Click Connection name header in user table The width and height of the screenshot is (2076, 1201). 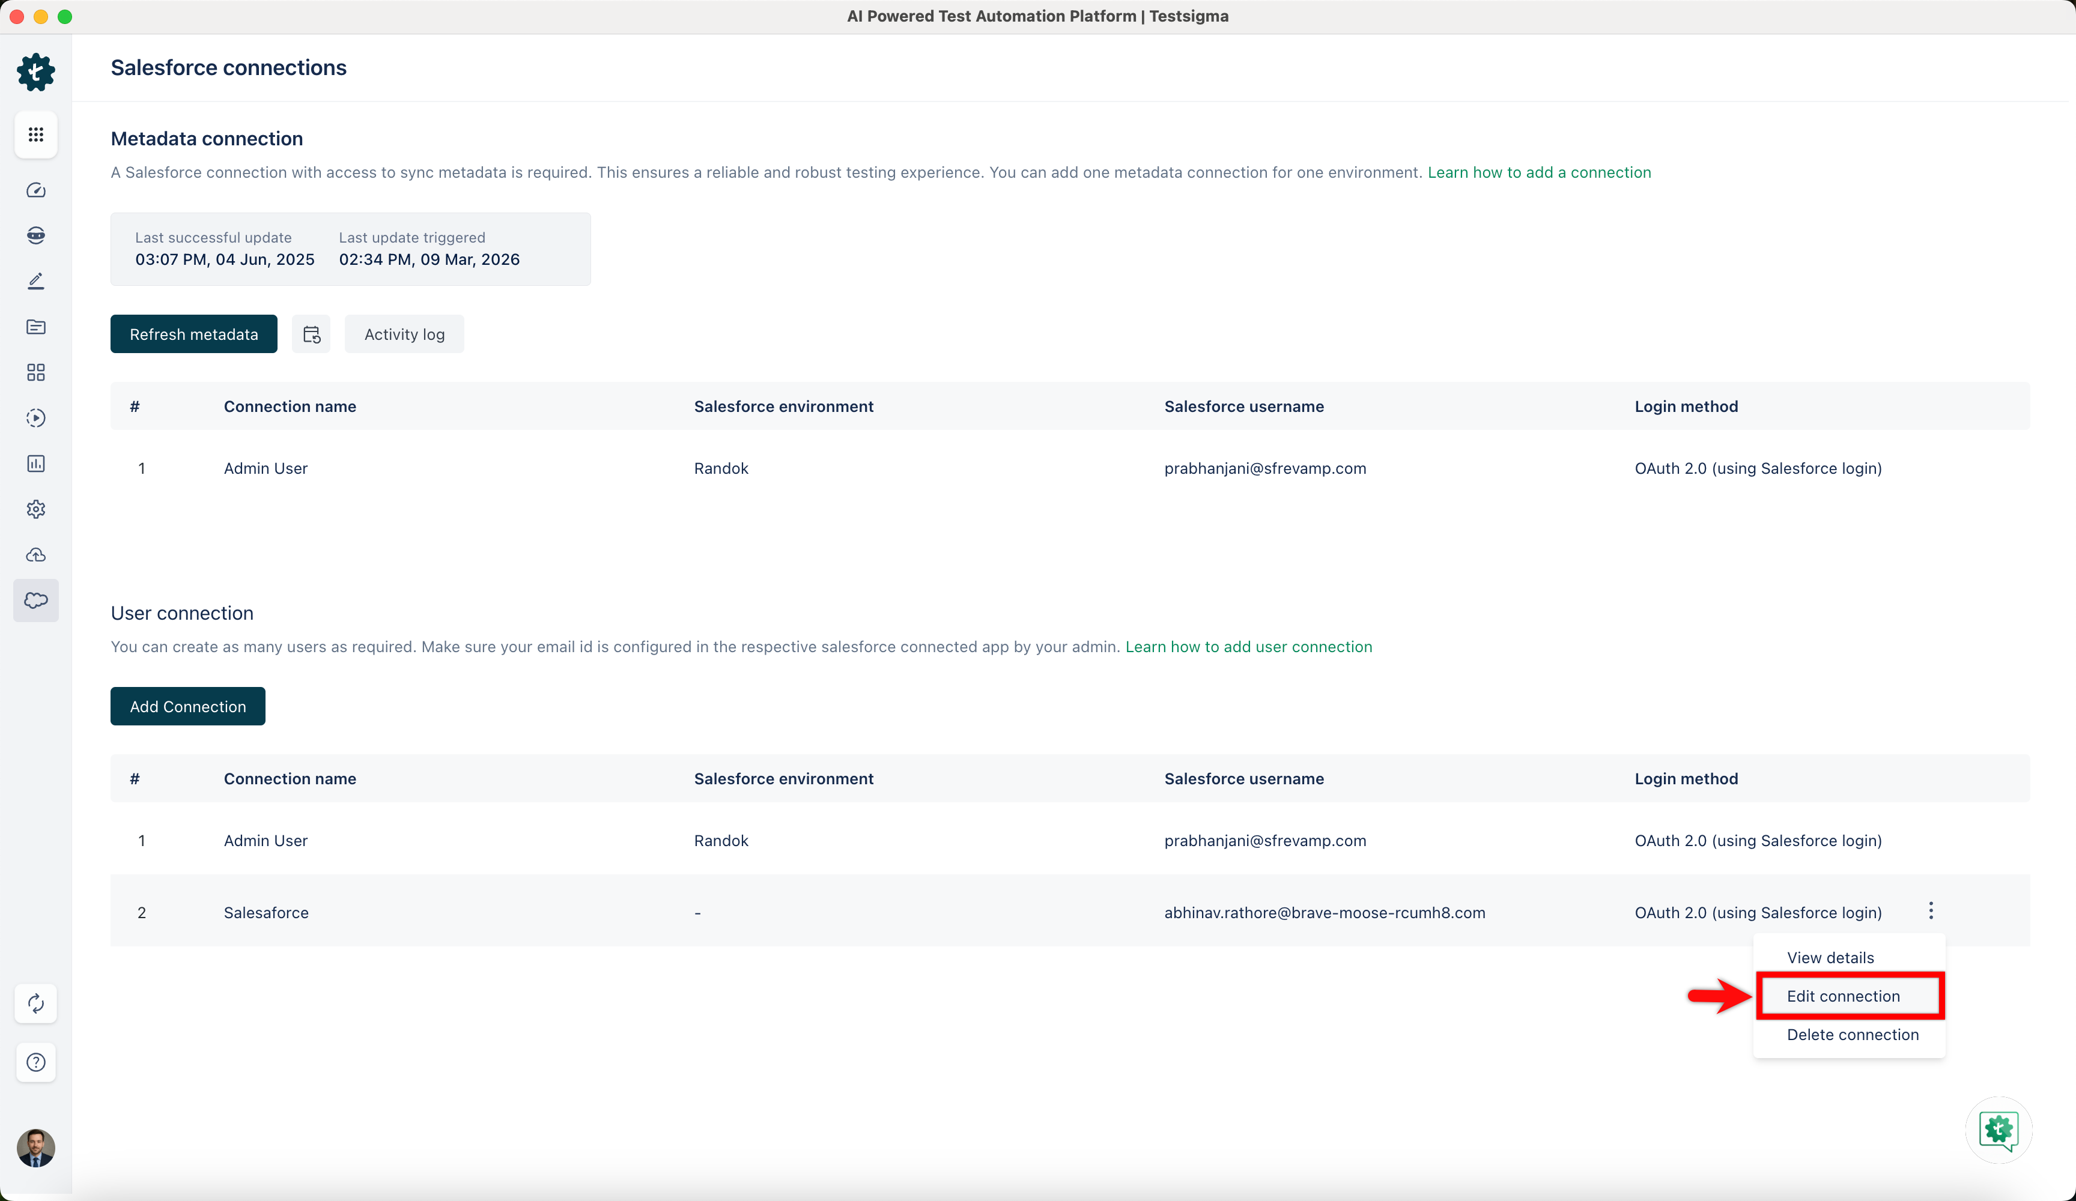(290, 778)
